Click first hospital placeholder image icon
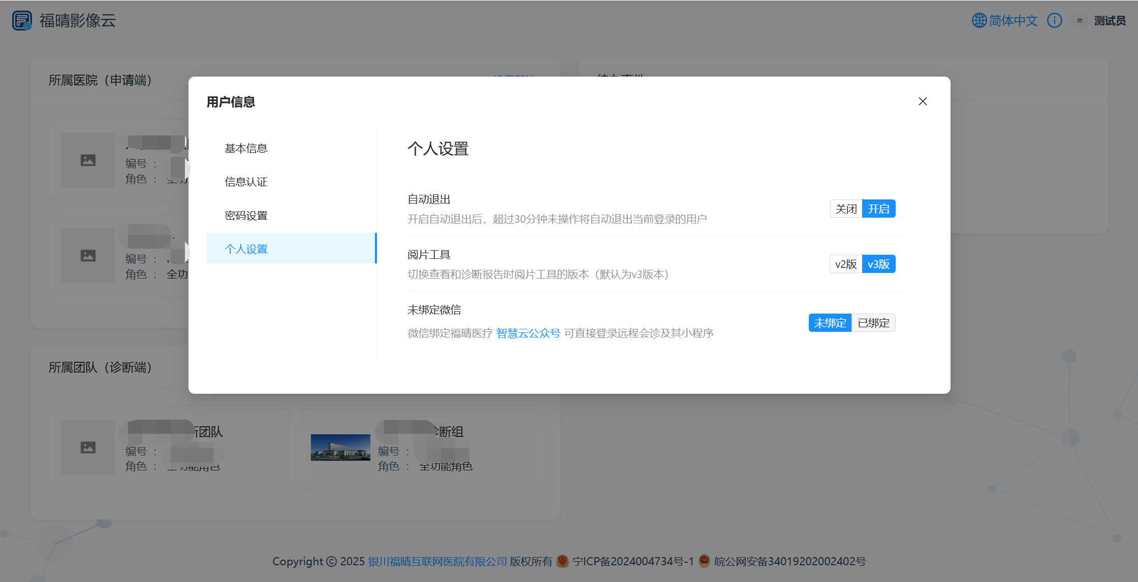Screen dimensions: 1138x582 88,160
